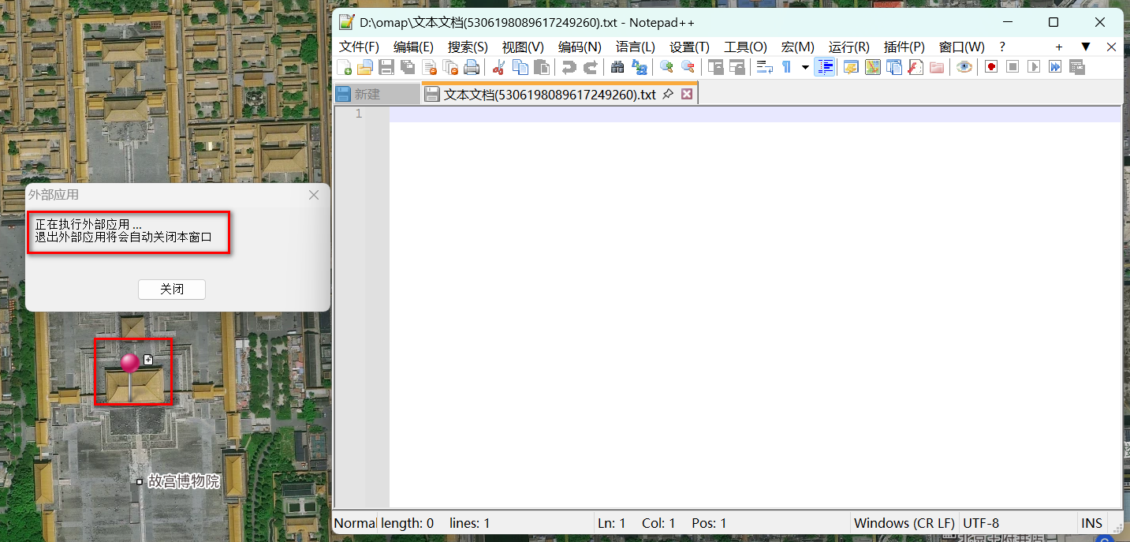The width and height of the screenshot is (1130, 542).
Task: Click the Copy toolbar icon
Action: click(x=520, y=67)
